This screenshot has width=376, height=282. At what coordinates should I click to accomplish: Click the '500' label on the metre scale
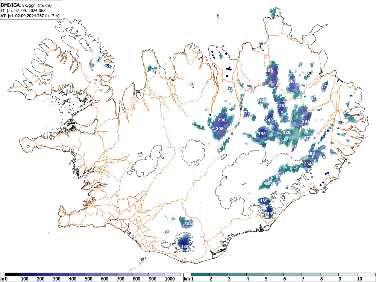[89, 279]
